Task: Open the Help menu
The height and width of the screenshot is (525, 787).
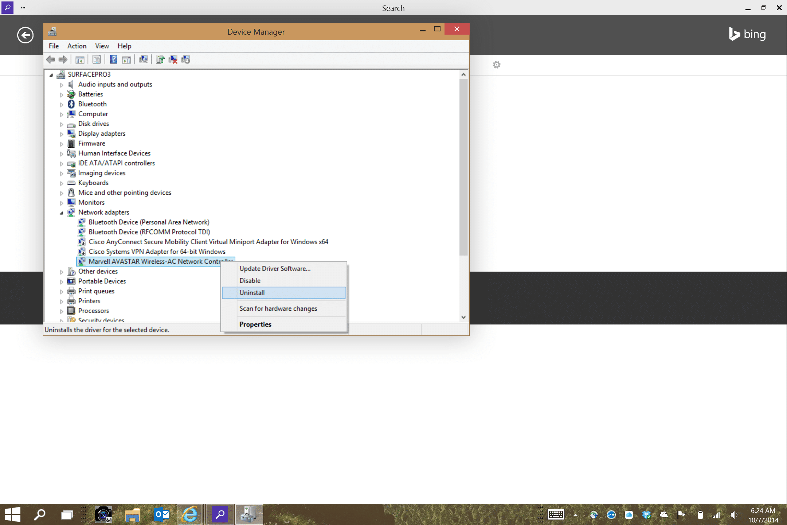Action: click(124, 46)
